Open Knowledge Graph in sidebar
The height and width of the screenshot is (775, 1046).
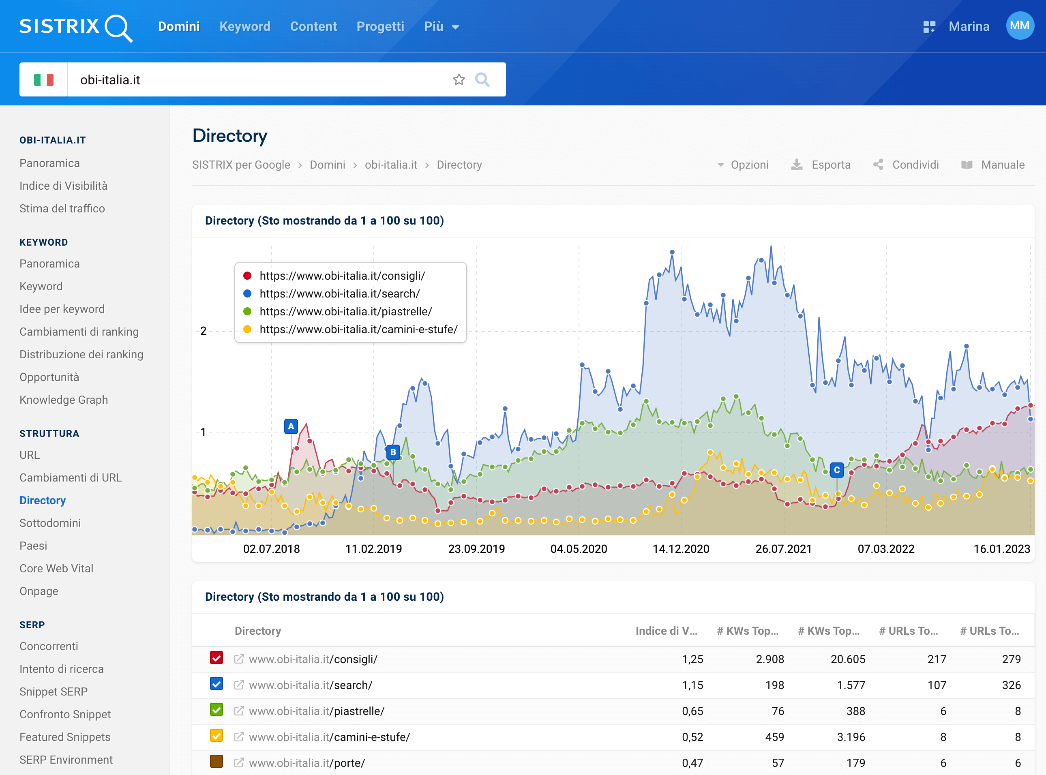pos(64,400)
